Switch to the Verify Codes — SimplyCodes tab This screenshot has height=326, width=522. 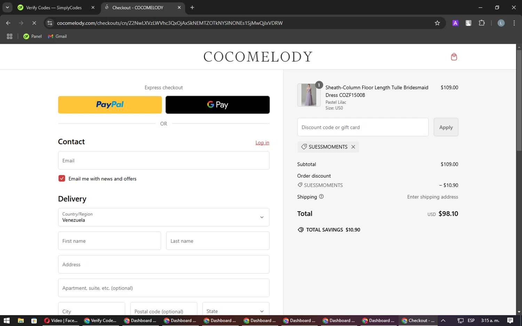point(54,7)
